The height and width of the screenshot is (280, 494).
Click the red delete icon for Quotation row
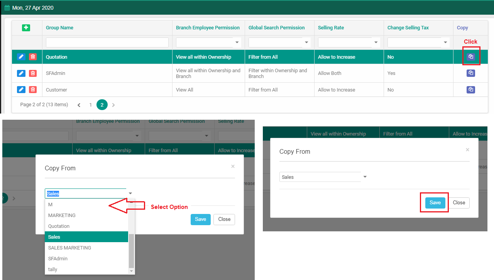coord(33,57)
